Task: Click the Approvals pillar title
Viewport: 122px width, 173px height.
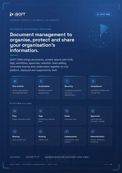Action: tap(95, 116)
